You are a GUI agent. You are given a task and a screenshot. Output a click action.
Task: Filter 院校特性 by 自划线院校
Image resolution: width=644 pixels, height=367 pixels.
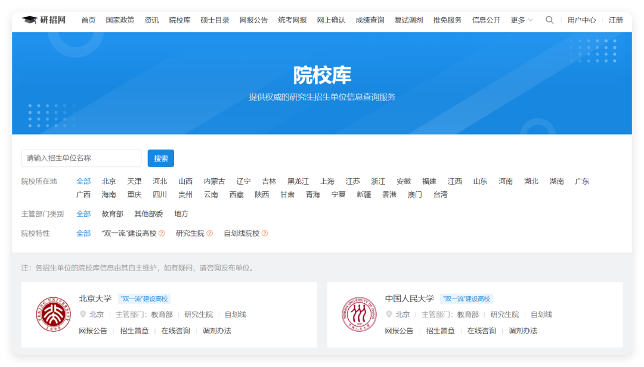(x=241, y=233)
